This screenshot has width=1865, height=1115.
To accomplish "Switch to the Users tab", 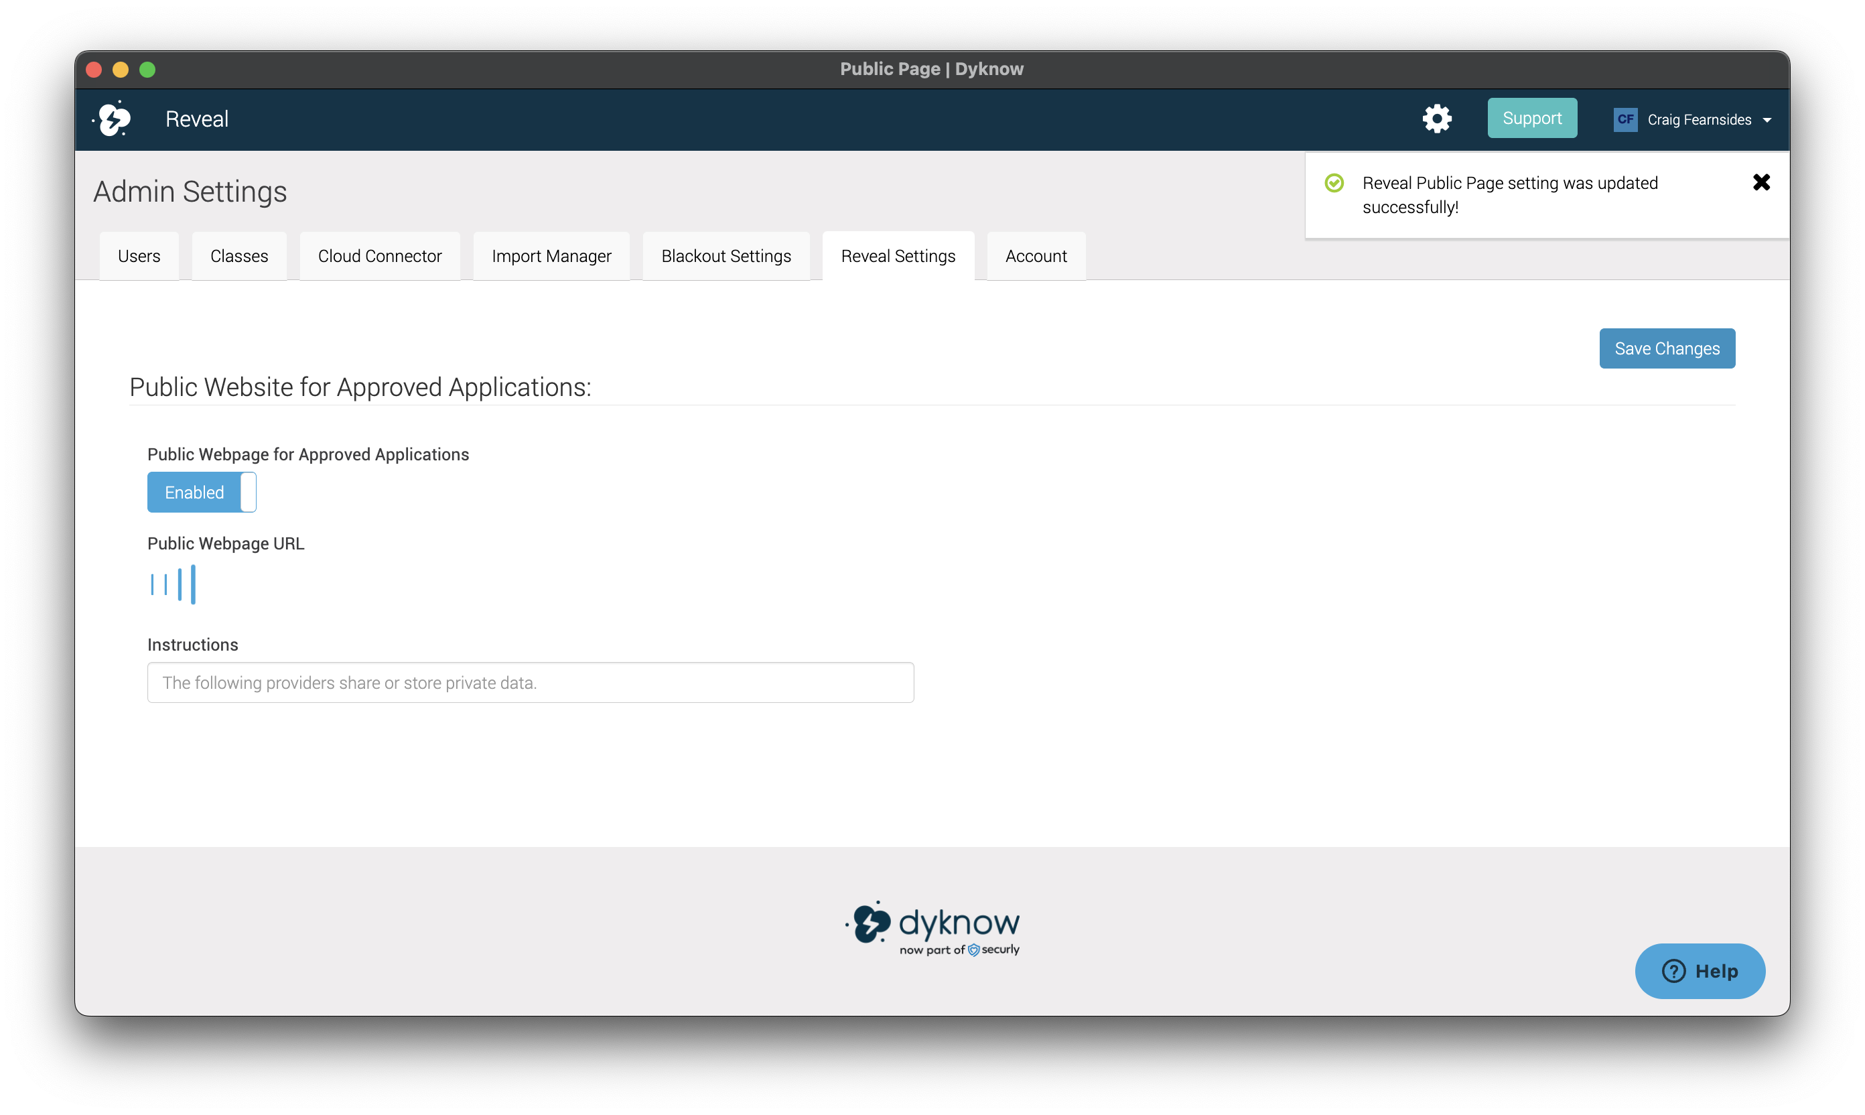I will coord(139,256).
